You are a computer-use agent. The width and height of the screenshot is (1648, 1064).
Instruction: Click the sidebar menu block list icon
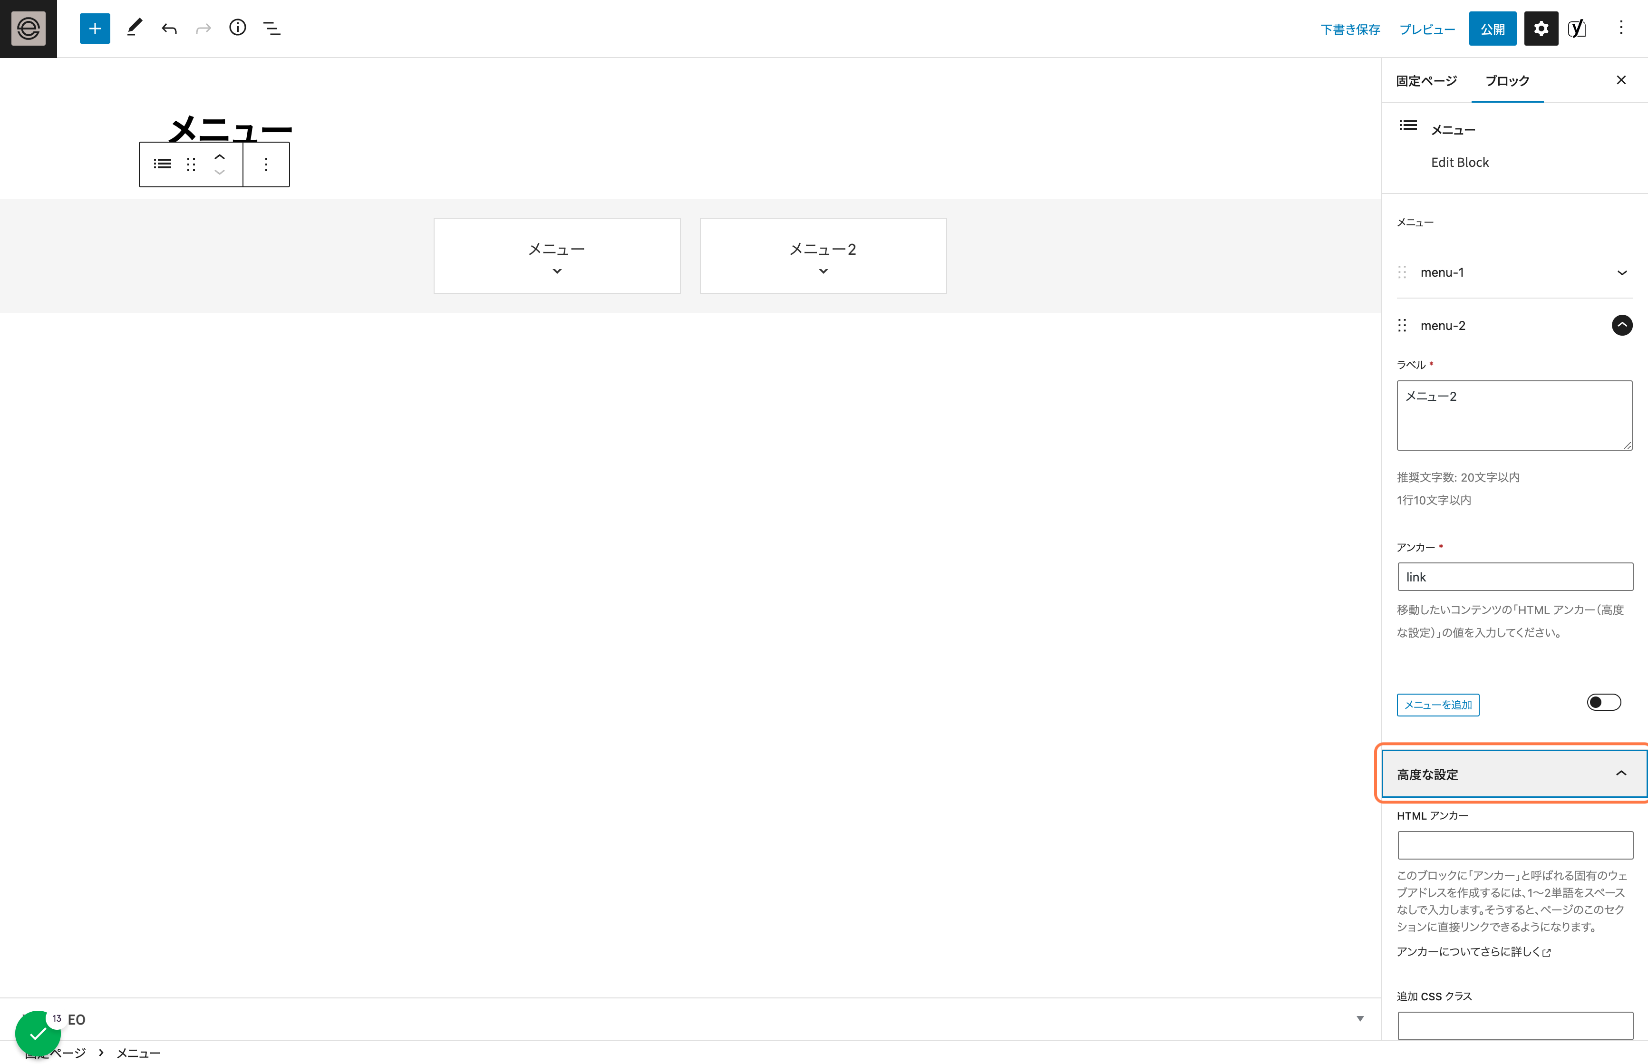1408,126
